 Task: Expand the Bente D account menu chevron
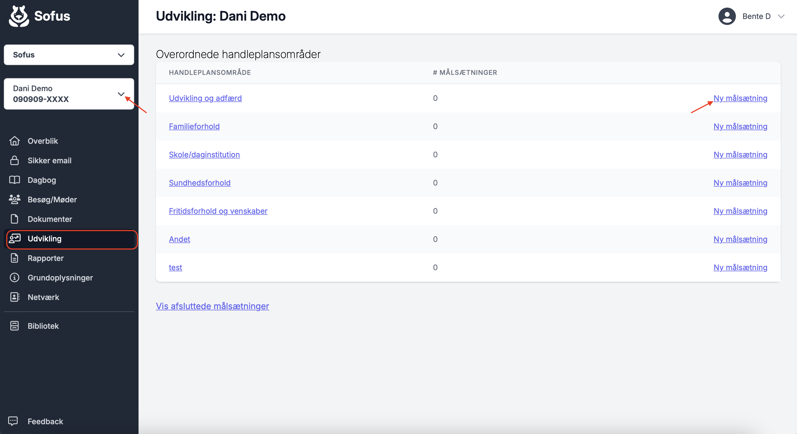point(781,16)
